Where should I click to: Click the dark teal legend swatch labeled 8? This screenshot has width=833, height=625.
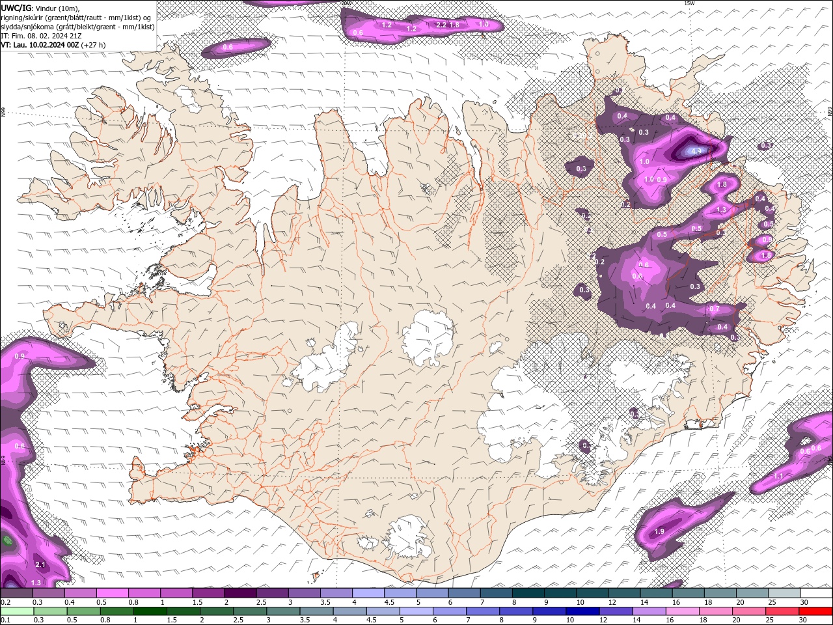click(528, 593)
